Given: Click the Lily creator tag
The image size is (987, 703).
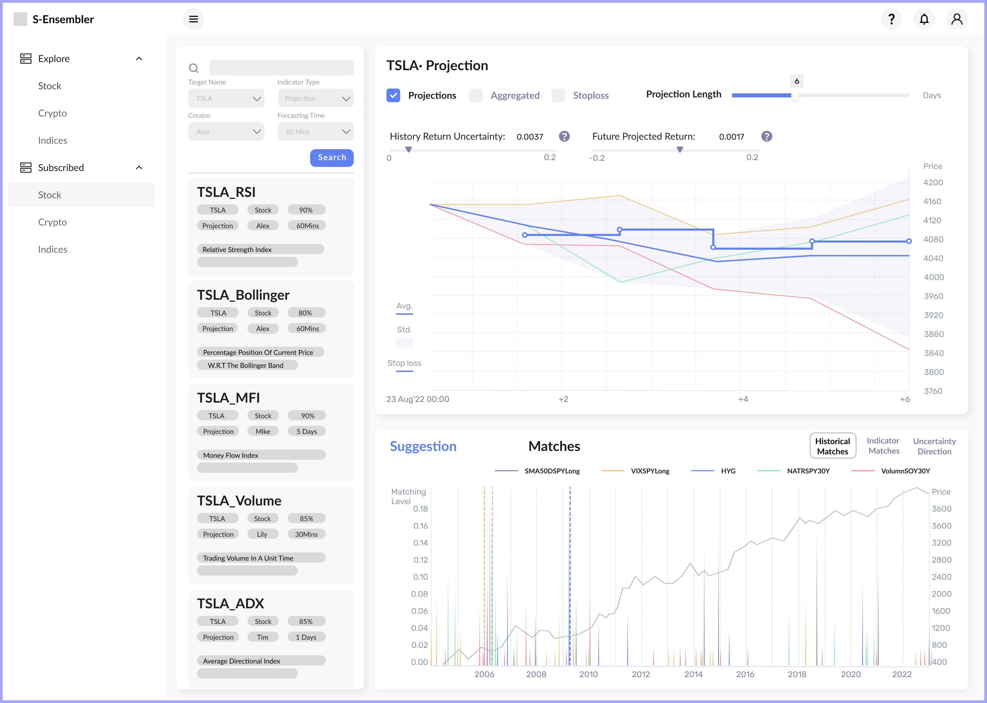Looking at the screenshot, I should tap(262, 534).
